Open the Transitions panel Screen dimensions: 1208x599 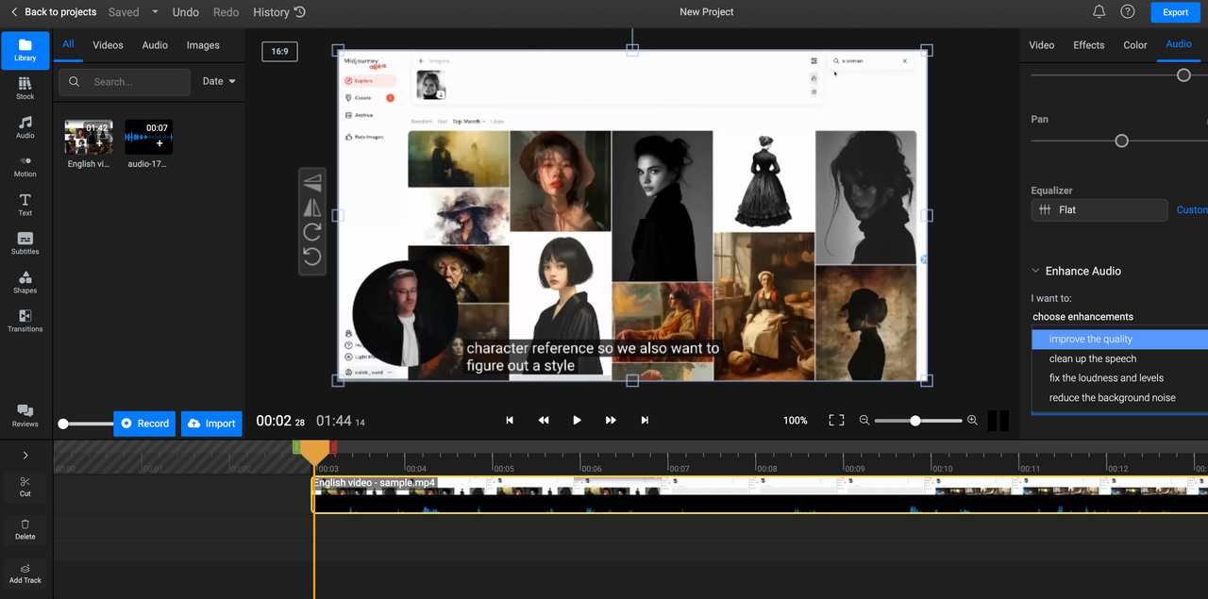tap(25, 321)
